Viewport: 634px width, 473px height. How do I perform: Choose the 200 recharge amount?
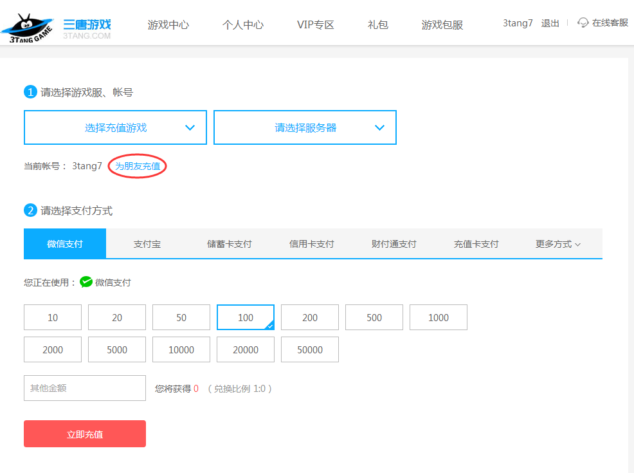coord(310,317)
